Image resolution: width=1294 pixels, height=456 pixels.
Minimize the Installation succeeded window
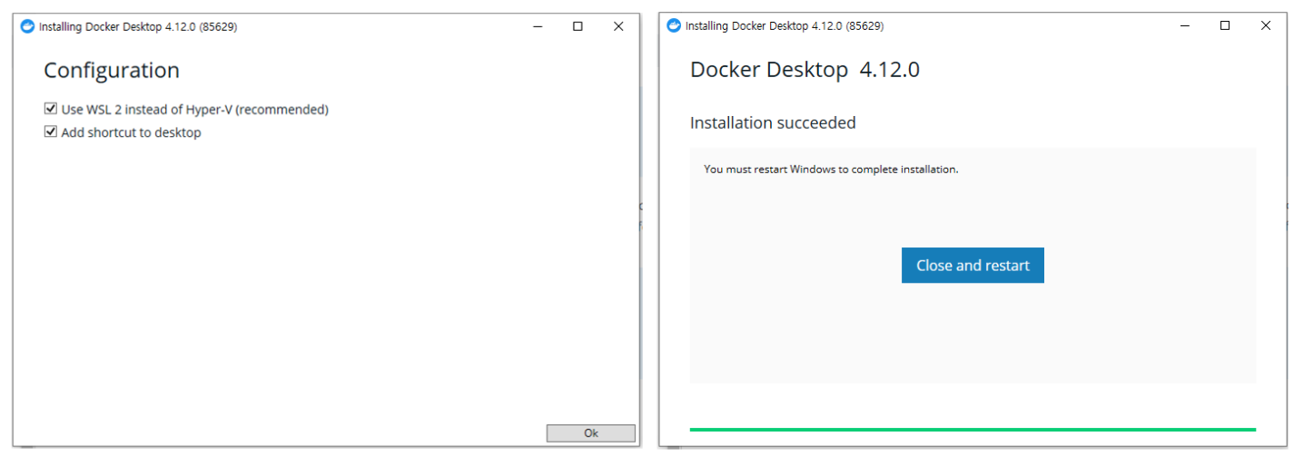pyautogui.click(x=1185, y=25)
